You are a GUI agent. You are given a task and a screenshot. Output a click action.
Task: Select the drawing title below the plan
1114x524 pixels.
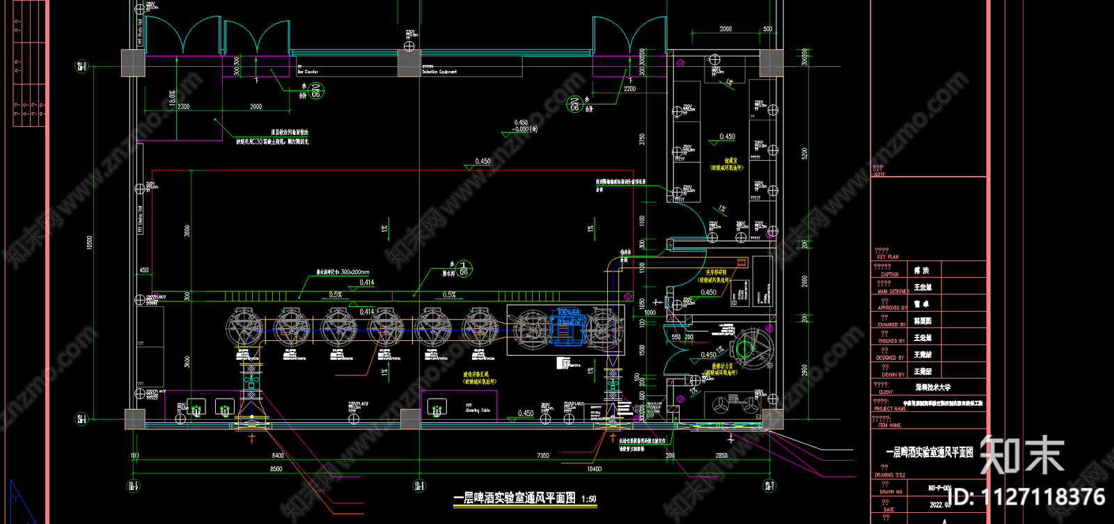pyautogui.click(x=515, y=498)
